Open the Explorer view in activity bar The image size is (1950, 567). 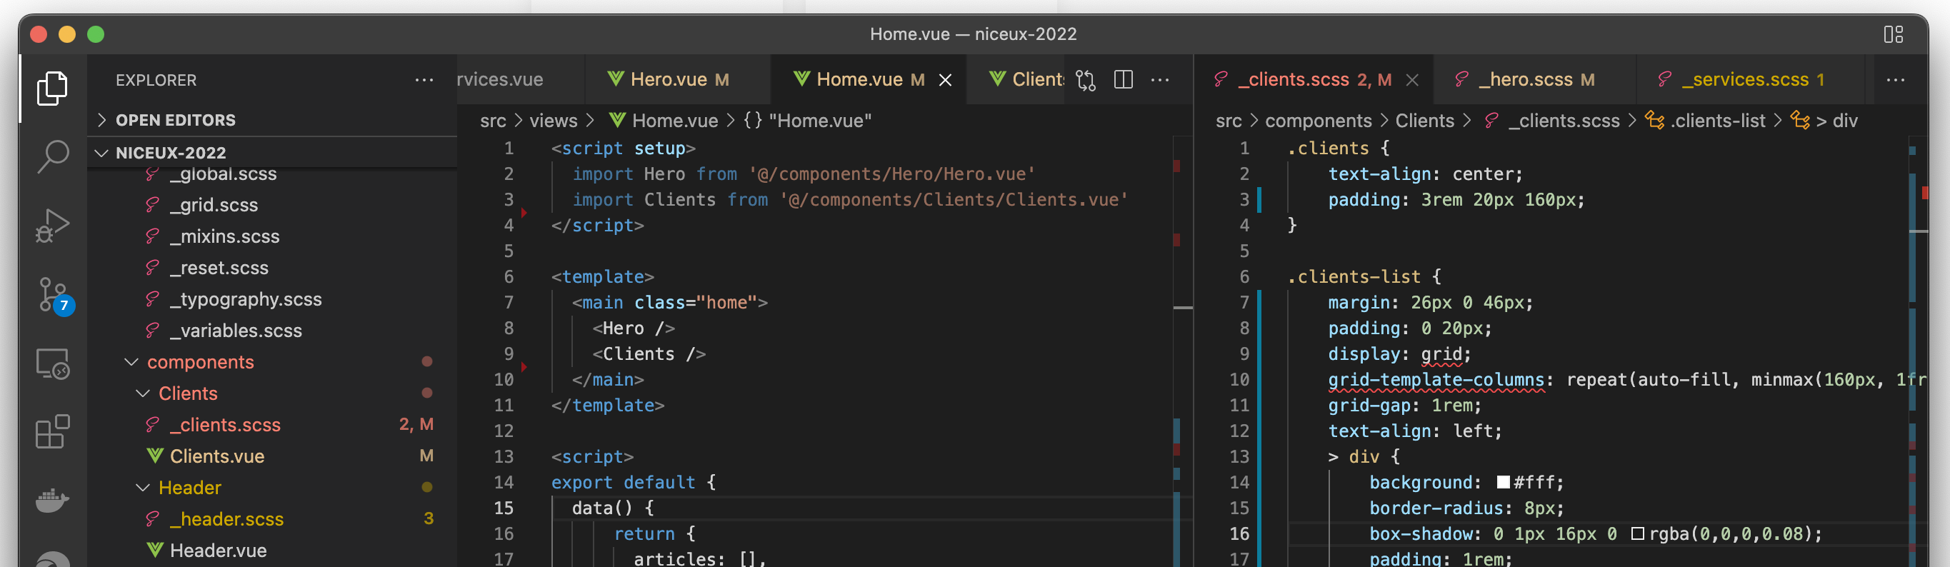[x=52, y=89]
